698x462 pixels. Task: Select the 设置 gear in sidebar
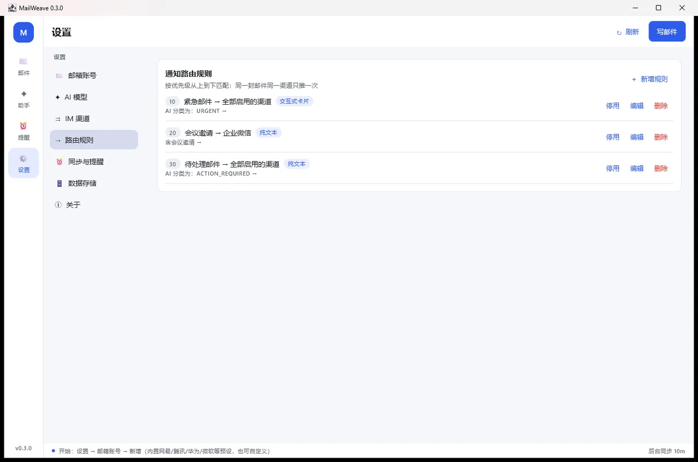click(23, 163)
